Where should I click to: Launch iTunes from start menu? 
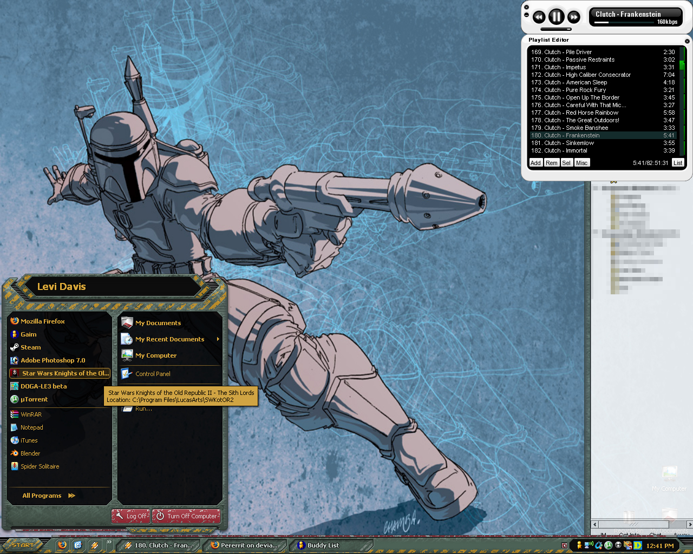point(60,440)
